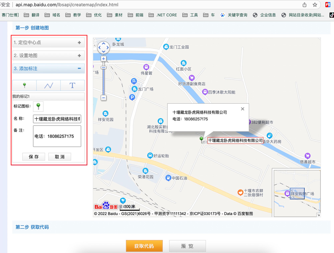Open the 翻译 bookmarks folder
Screen dimensions: 334x253
tap(32, 15)
